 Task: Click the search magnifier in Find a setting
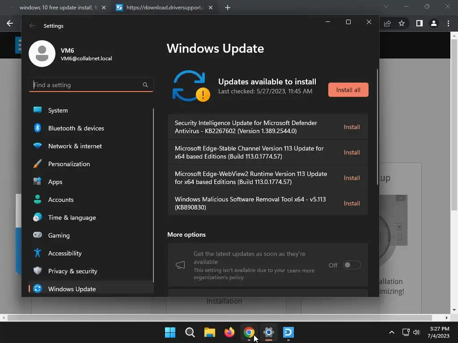click(x=145, y=85)
